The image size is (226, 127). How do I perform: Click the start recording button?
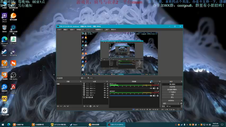(172, 87)
